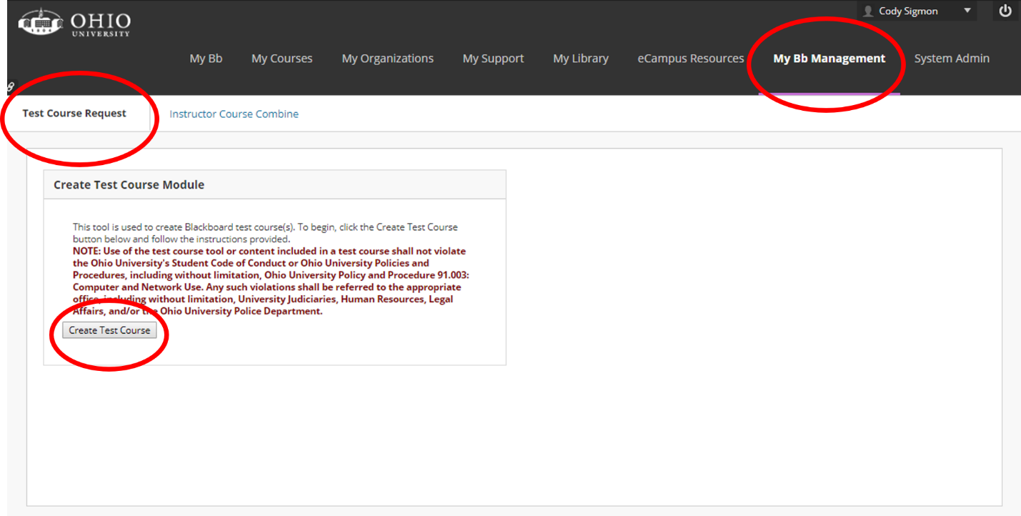Open My Organizations tab

pyautogui.click(x=387, y=59)
